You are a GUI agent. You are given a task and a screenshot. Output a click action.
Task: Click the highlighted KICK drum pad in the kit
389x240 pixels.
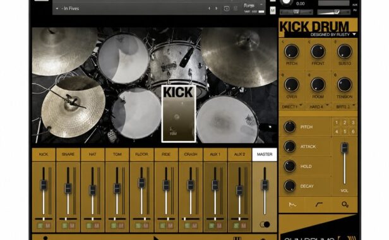click(x=179, y=114)
